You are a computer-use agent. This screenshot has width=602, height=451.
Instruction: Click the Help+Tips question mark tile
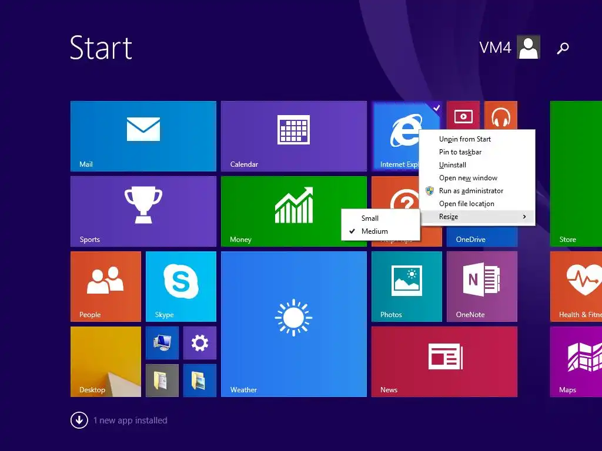[x=396, y=194]
